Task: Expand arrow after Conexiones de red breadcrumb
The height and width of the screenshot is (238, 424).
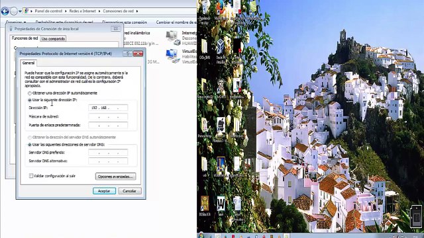Action: (137, 11)
